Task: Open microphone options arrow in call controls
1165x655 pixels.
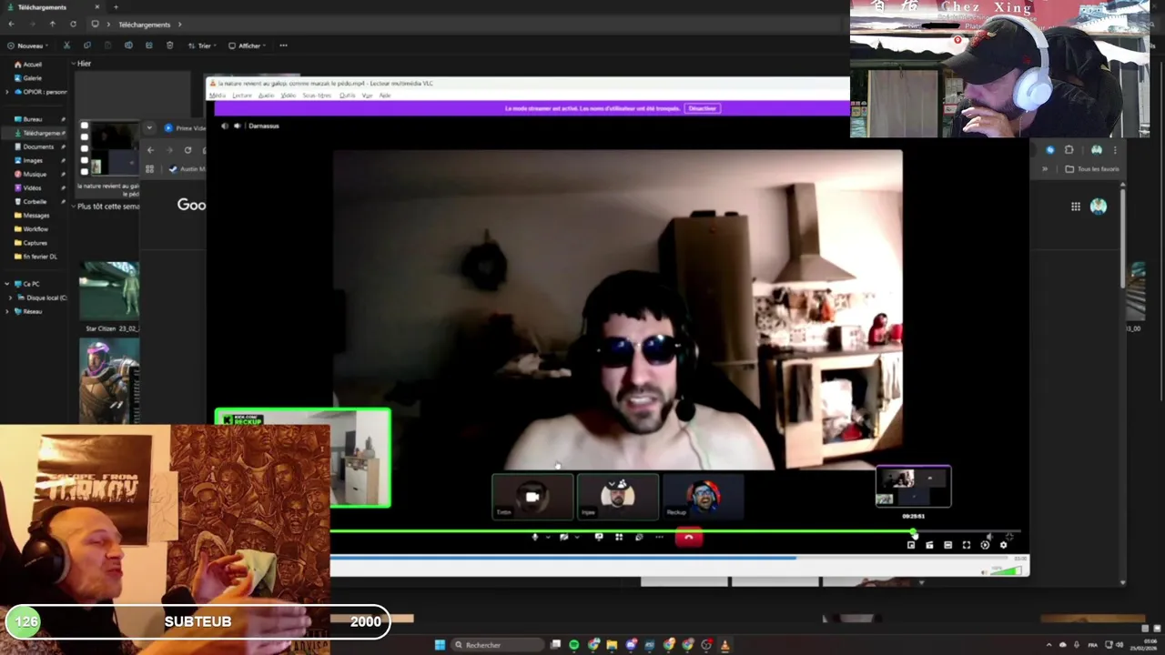Action: coord(547,538)
